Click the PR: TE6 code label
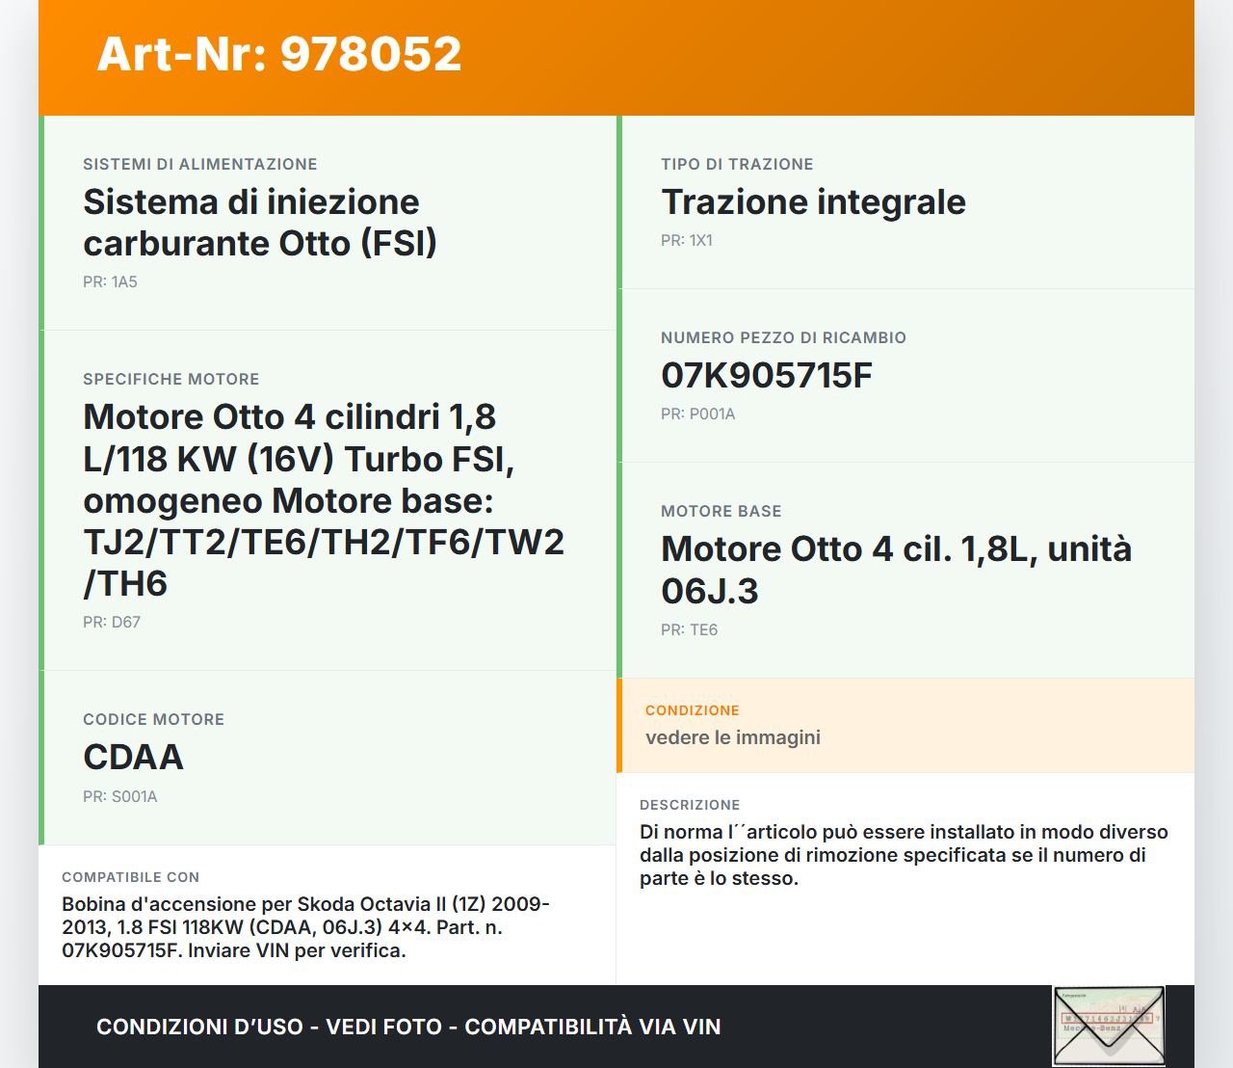 click(689, 630)
